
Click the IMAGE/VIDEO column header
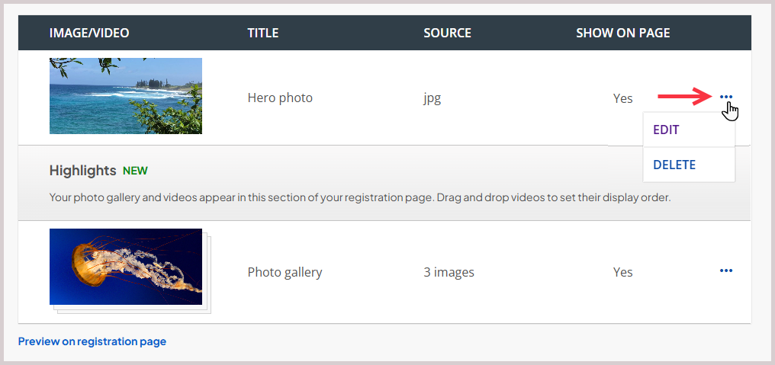point(89,33)
